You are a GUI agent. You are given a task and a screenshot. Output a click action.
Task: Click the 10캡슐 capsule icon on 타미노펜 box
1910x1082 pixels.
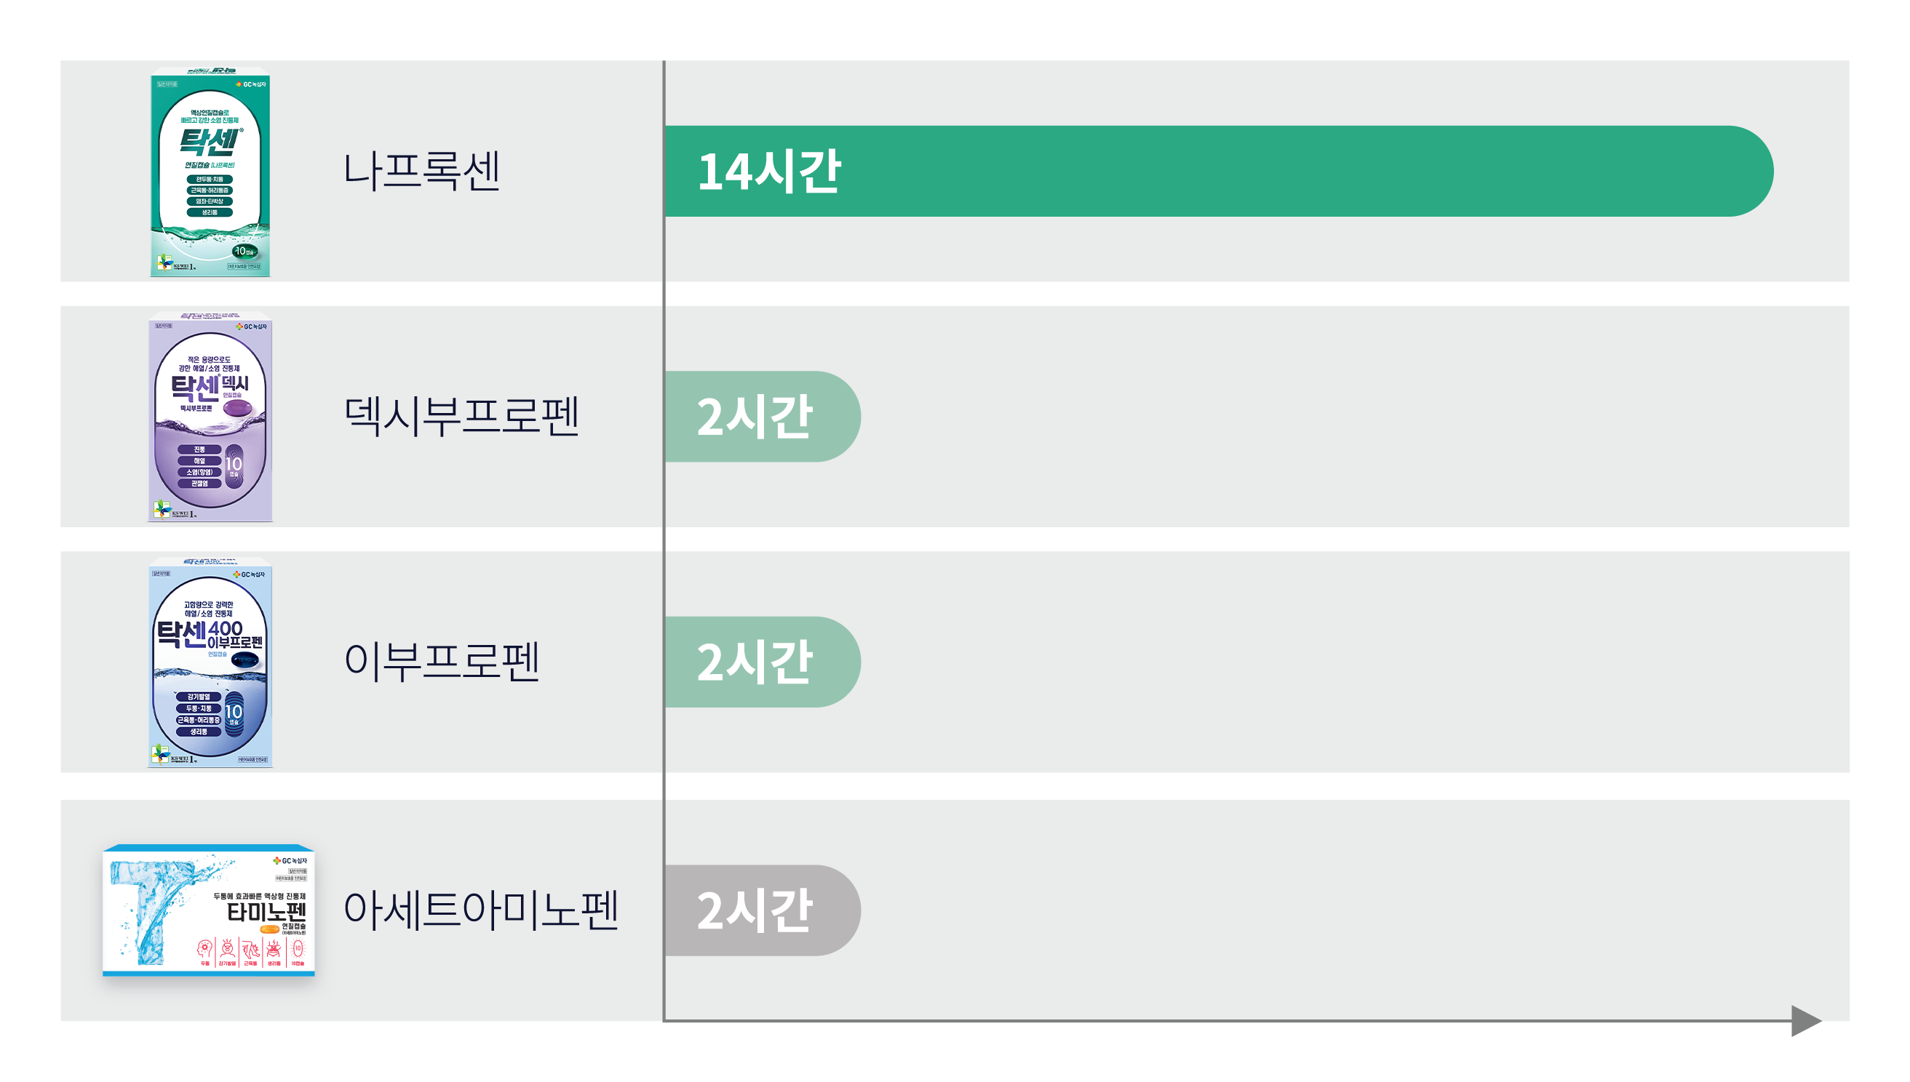[298, 949]
